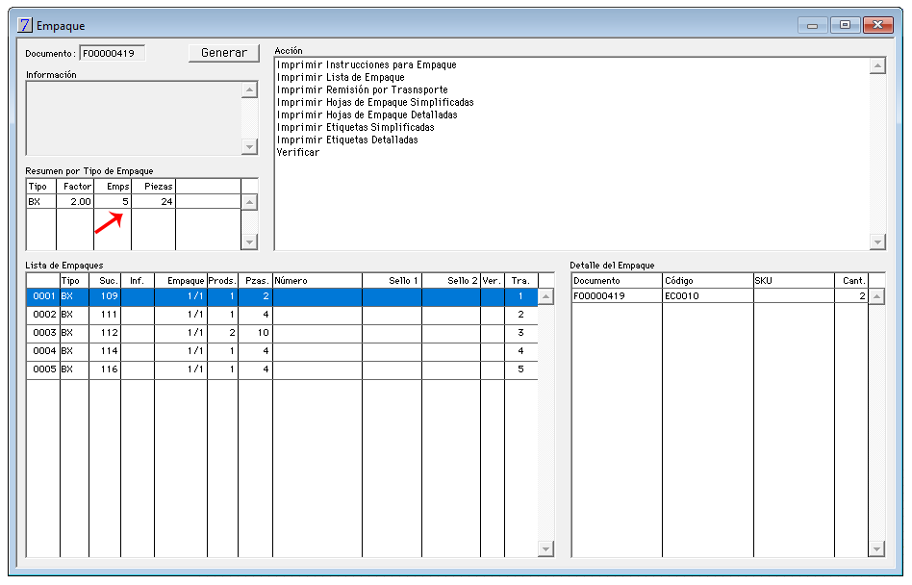Click Sello 1 column header
This screenshot has height=585, width=912.
coord(392,281)
